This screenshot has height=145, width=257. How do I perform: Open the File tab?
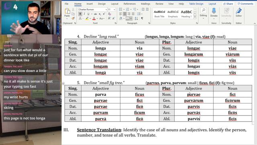tap(66, 4)
